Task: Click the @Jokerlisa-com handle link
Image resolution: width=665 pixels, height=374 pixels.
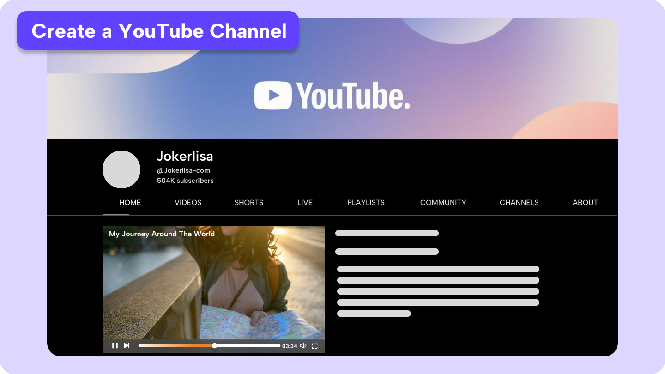Action: click(183, 170)
